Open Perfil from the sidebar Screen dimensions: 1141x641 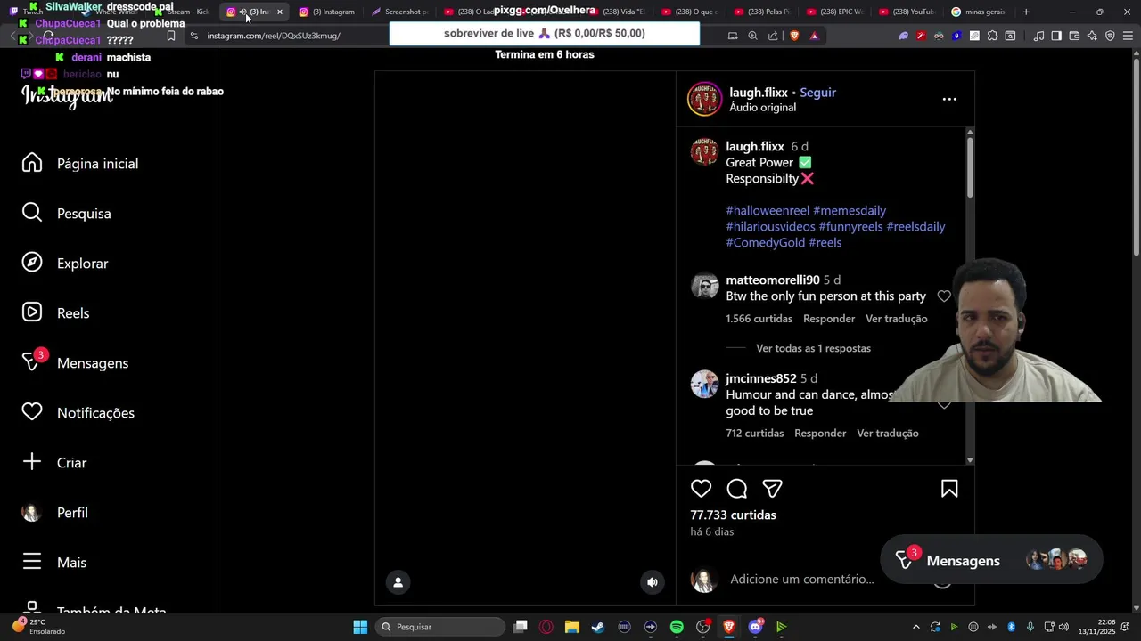pyautogui.click(x=72, y=513)
